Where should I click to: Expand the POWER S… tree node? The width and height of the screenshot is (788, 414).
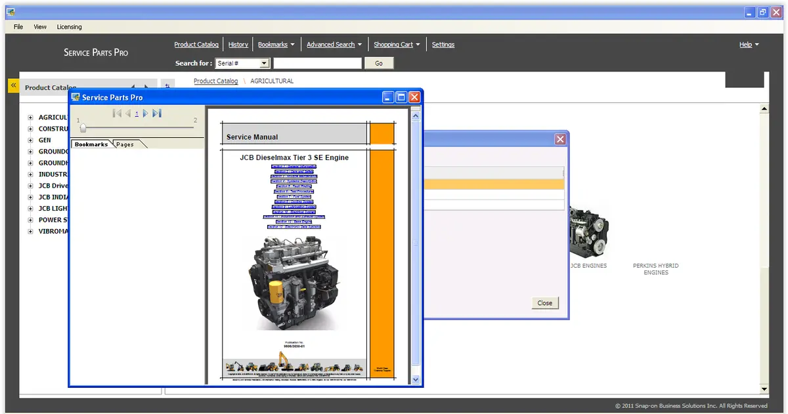click(30, 220)
